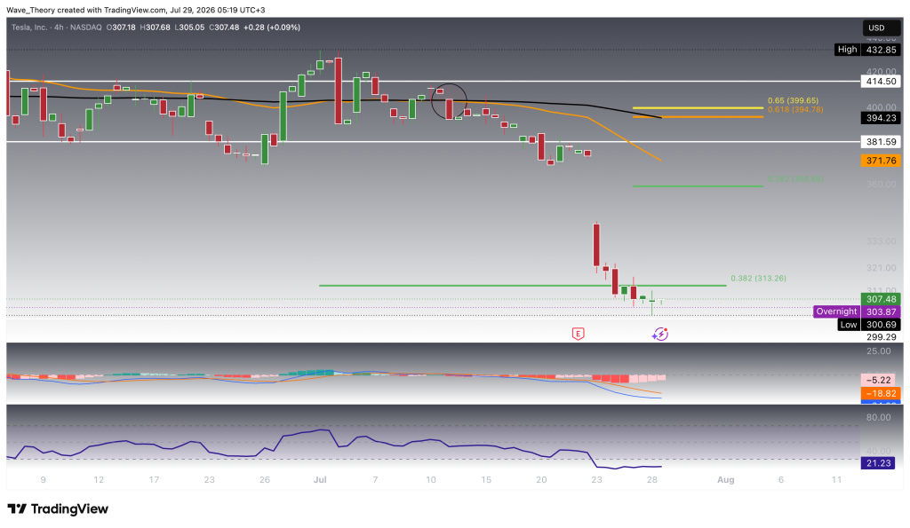Click the black 394.23 moving average label
Screen dimensions: 910x528
[x=881, y=118]
